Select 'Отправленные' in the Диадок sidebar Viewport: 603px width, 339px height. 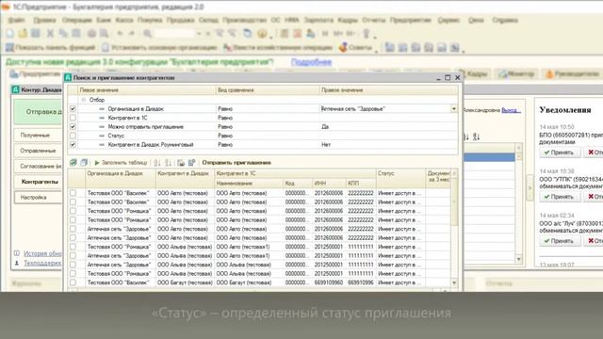(38, 151)
